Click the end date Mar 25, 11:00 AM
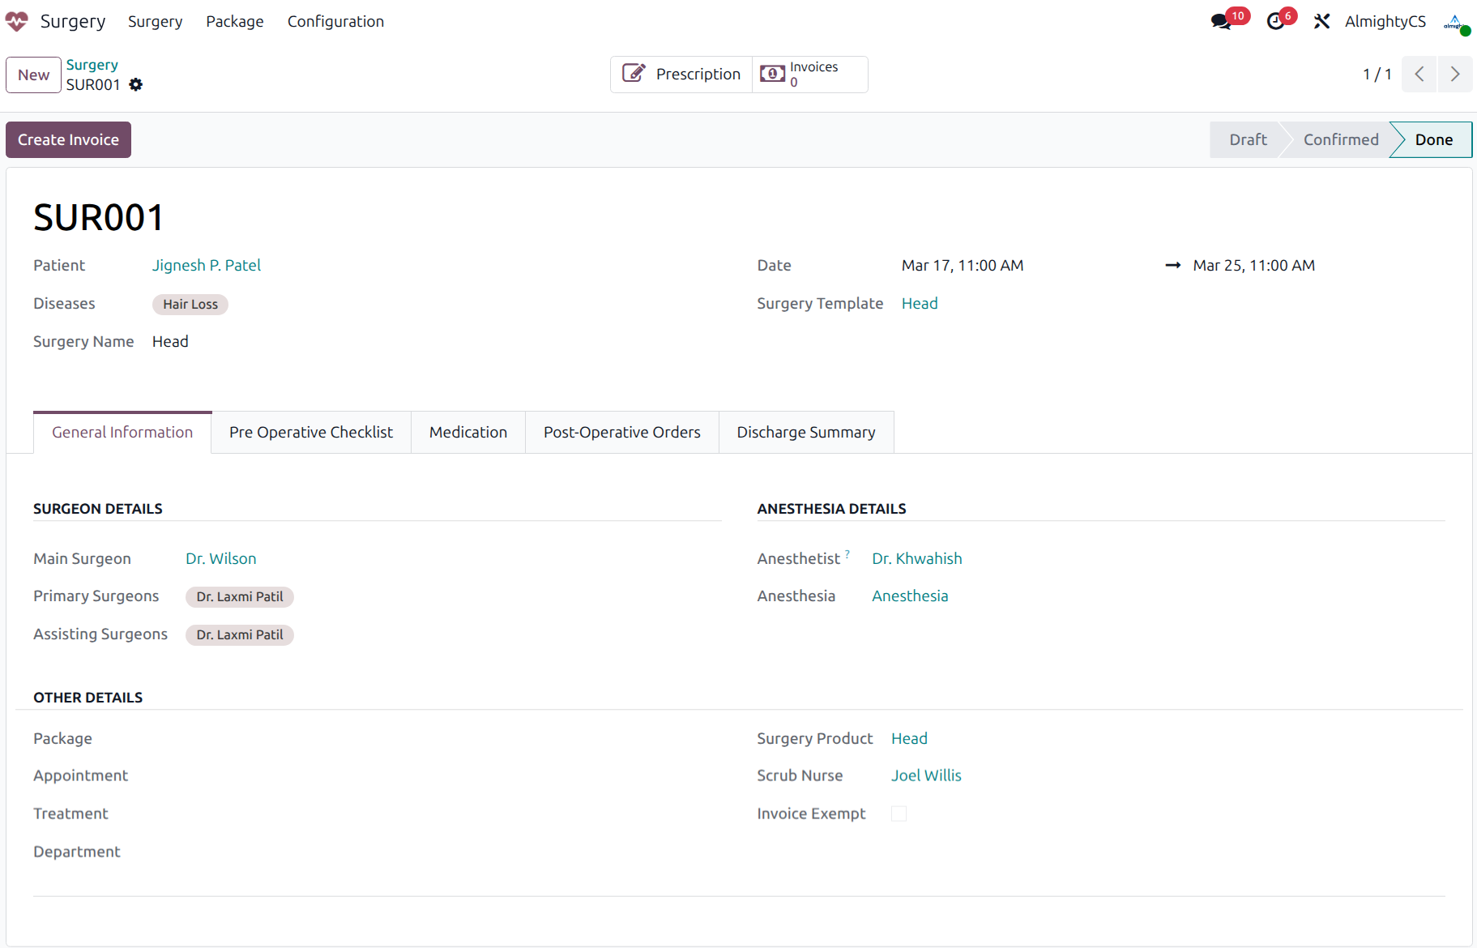 (x=1253, y=265)
